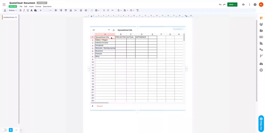Click the underline formatting icon
The height and width of the screenshot is (133, 265).
(x=28, y=10)
